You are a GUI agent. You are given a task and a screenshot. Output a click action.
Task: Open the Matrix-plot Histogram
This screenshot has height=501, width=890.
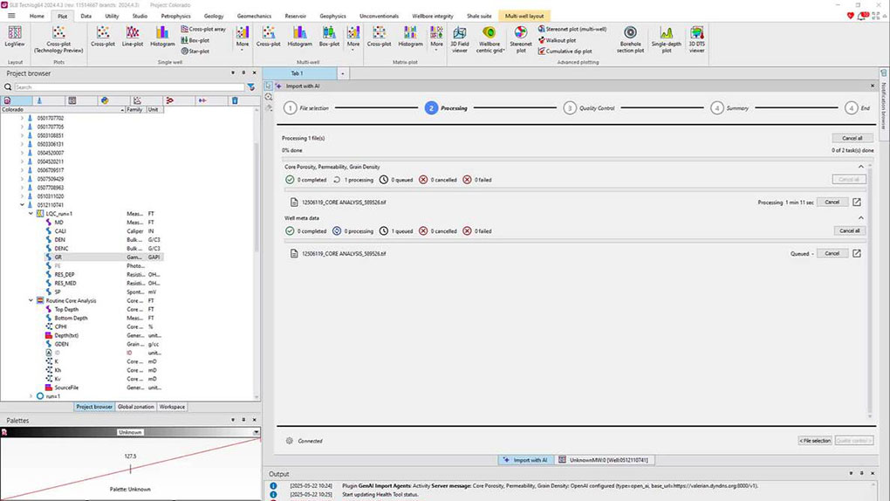(410, 37)
